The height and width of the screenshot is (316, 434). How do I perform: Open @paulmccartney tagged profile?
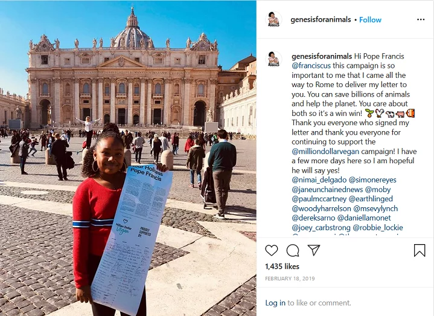coord(319,199)
